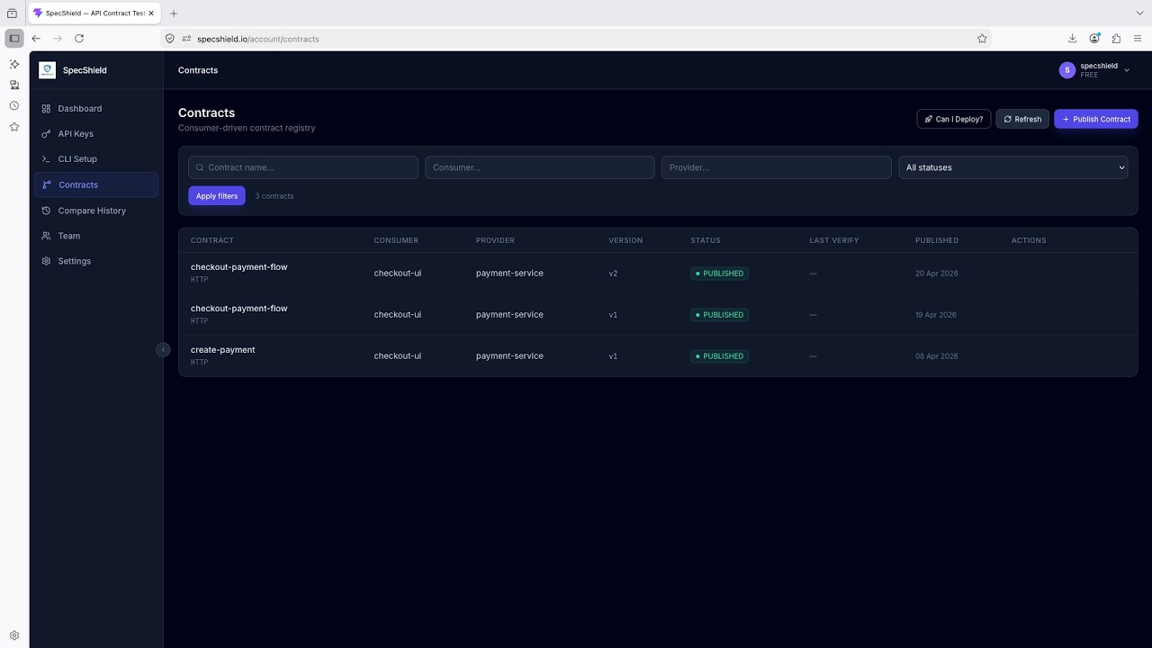Select the API Keys key icon
This screenshot has width=1152, height=648.
pyautogui.click(x=46, y=133)
